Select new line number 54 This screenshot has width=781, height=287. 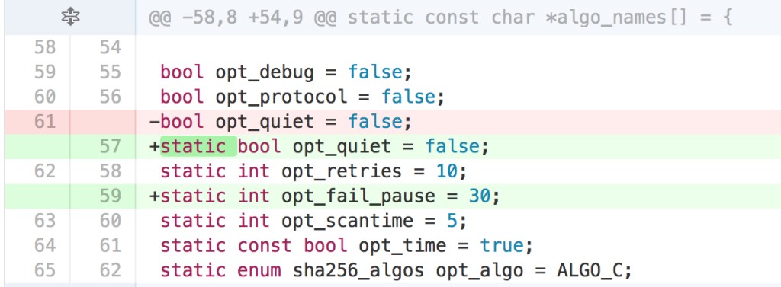tap(110, 48)
